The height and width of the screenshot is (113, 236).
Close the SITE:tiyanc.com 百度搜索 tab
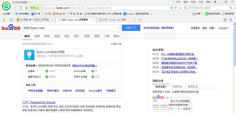[x=93, y=20]
